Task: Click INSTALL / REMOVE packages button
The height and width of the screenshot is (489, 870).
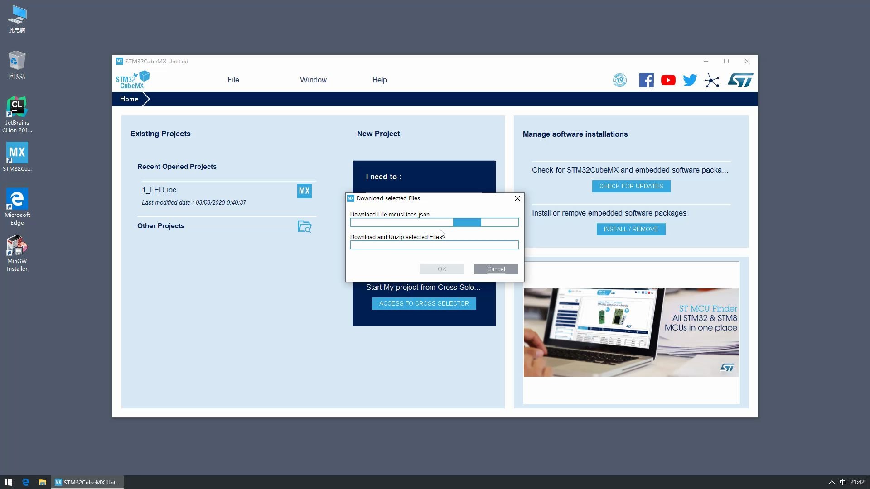Action: 631,229
